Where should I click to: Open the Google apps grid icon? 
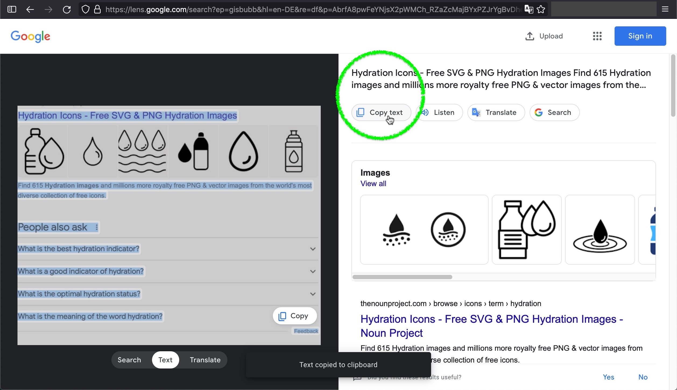[597, 36]
